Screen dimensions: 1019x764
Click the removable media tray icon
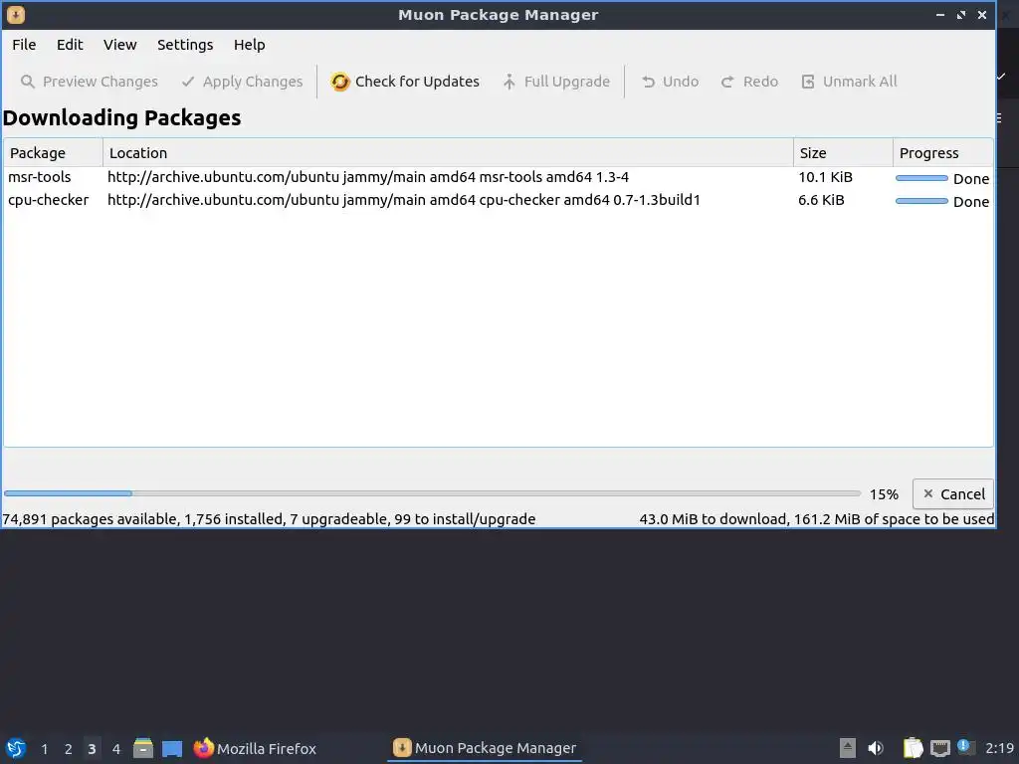848,748
